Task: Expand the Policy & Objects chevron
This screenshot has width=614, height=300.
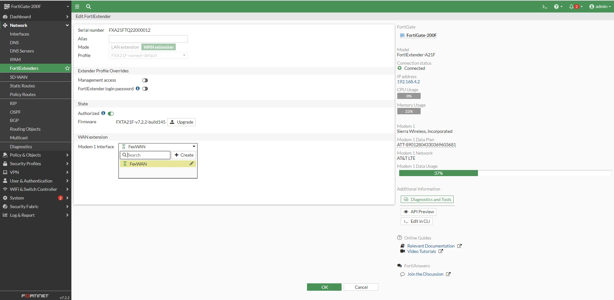Action: (x=67, y=155)
